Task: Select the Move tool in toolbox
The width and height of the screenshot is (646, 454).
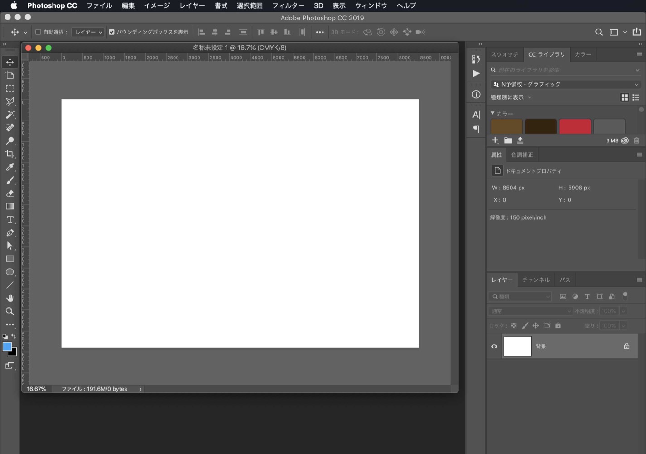Action: (10, 62)
